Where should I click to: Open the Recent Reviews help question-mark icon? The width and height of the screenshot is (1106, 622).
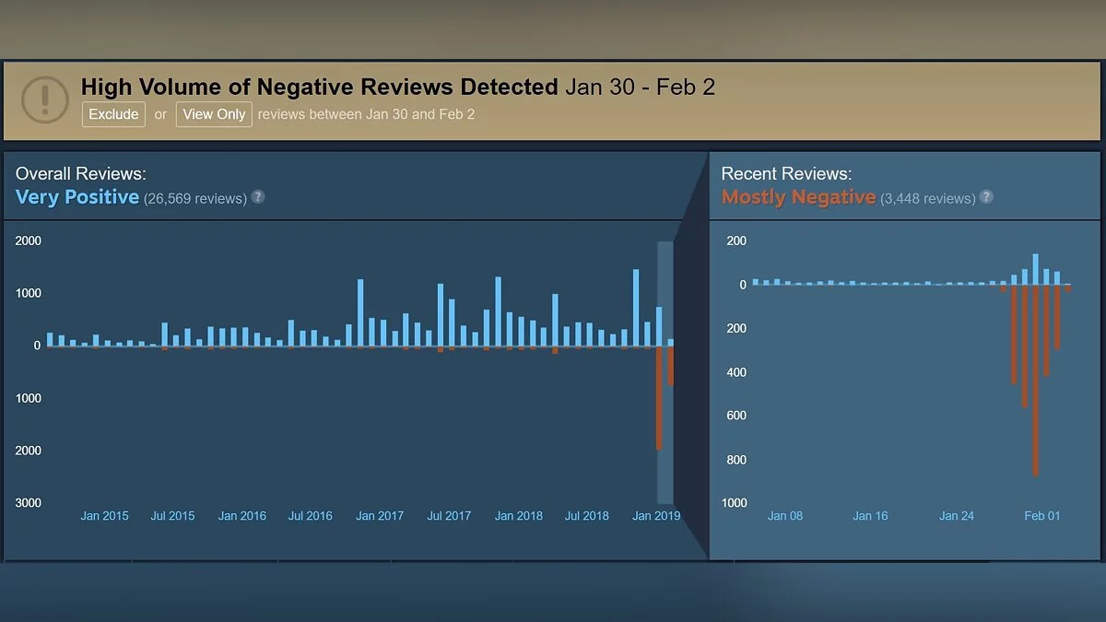tap(987, 196)
